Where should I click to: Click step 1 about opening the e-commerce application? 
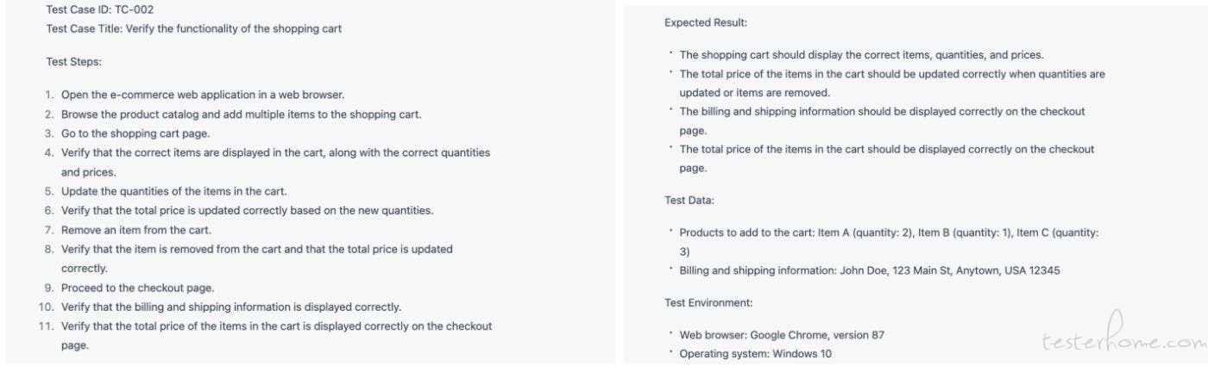pyautogui.click(x=195, y=94)
